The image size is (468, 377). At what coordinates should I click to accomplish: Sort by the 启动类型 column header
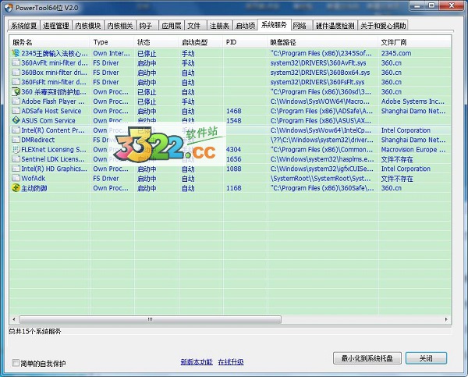pyautogui.click(x=201, y=42)
